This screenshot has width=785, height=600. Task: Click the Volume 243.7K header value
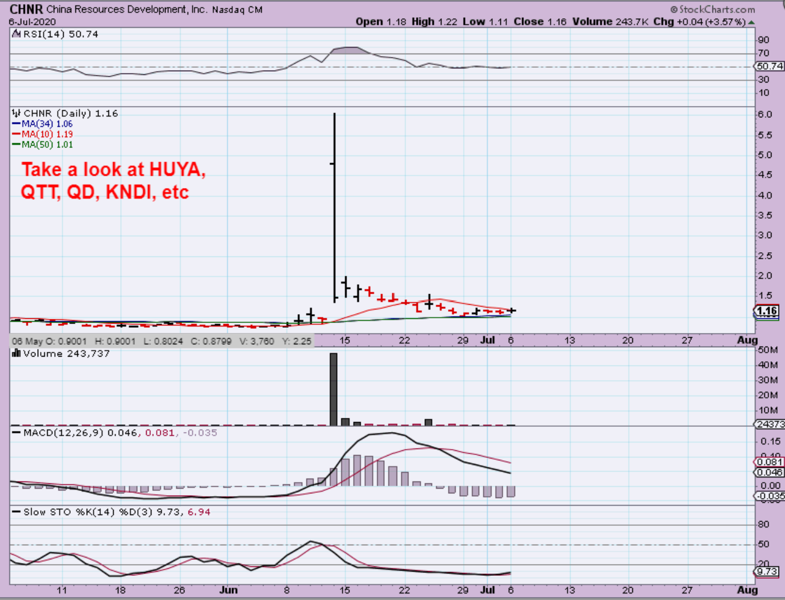pyautogui.click(x=611, y=22)
